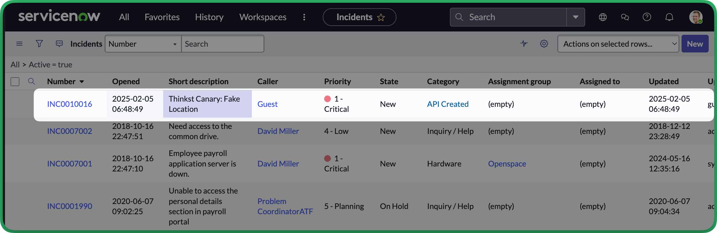Click 'Employee payroll application server is down.' text
The image size is (717, 233).
(202, 164)
